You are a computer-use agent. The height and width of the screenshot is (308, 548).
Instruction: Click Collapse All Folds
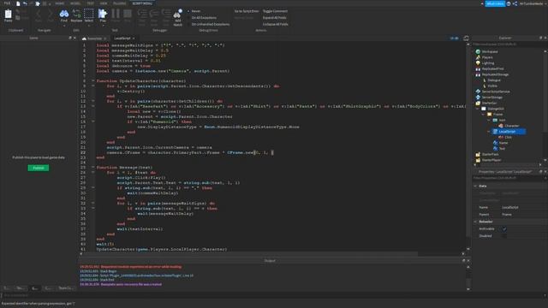(x=276, y=25)
